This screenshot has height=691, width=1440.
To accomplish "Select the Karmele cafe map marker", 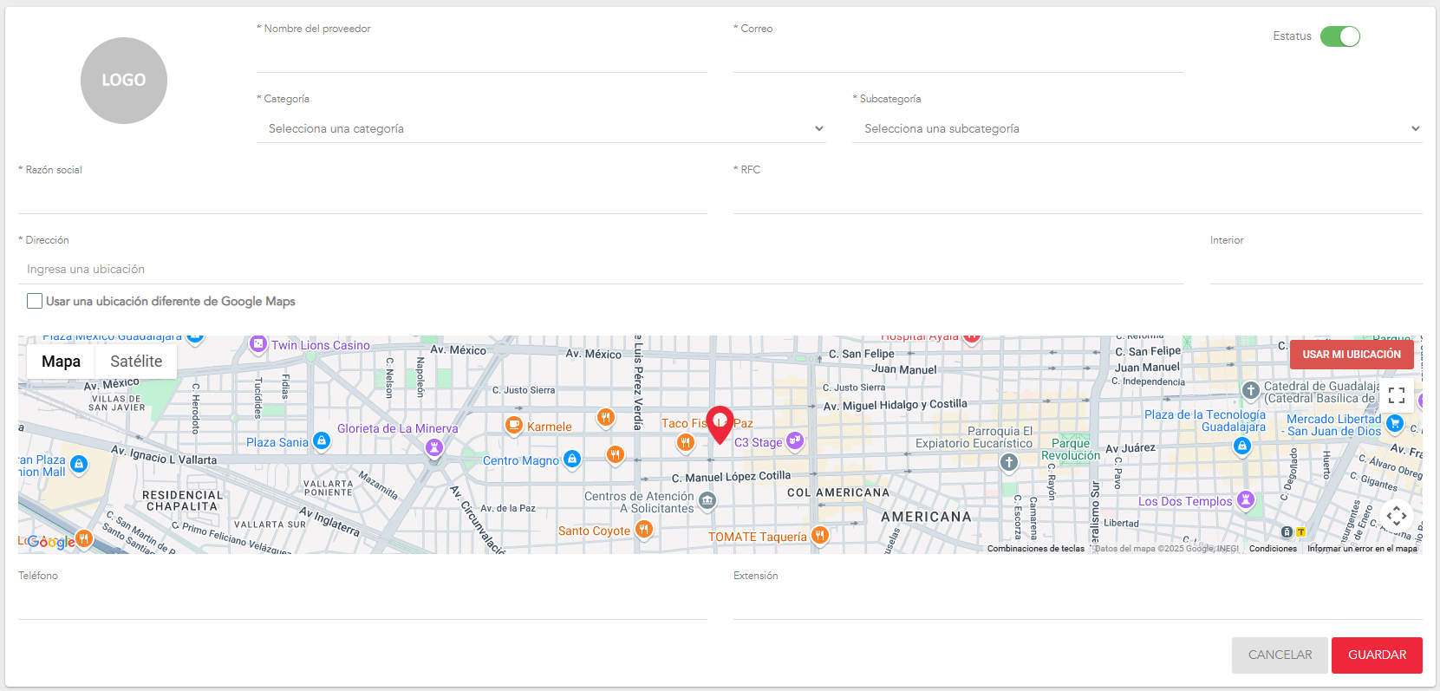I will (514, 425).
